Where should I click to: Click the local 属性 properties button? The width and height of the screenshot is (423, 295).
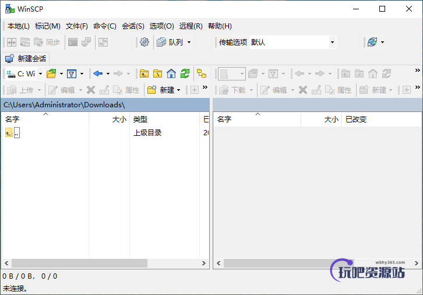[126, 90]
